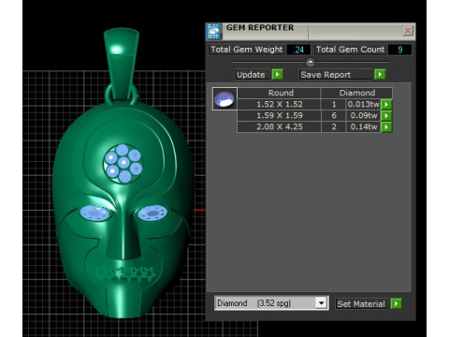Select the center gem in forehead cluster
The width and height of the screenshot is (449, 337).
(123, 163)
